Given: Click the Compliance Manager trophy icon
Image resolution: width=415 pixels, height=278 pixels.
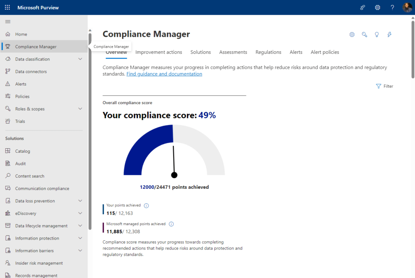Looking at the screenshot, I should point(8,46).
